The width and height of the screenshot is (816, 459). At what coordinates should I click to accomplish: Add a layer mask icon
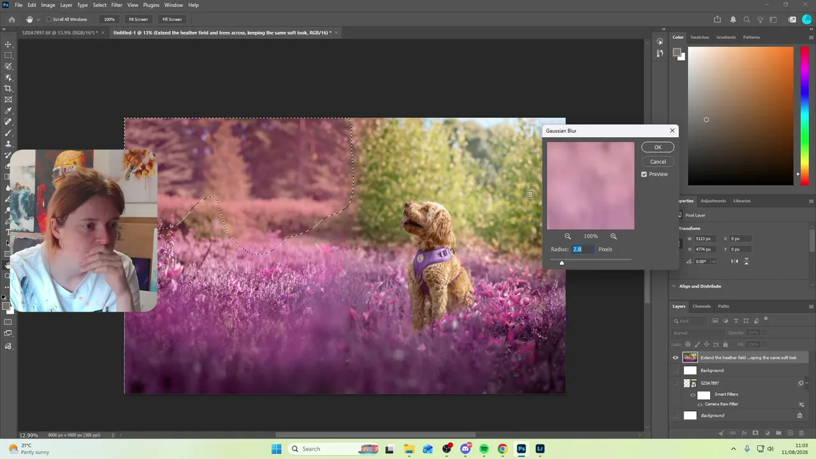(756, 433)
